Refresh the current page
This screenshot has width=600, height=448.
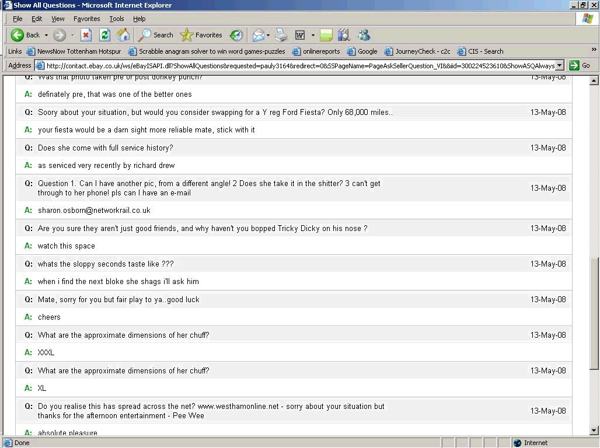(104, 35)
